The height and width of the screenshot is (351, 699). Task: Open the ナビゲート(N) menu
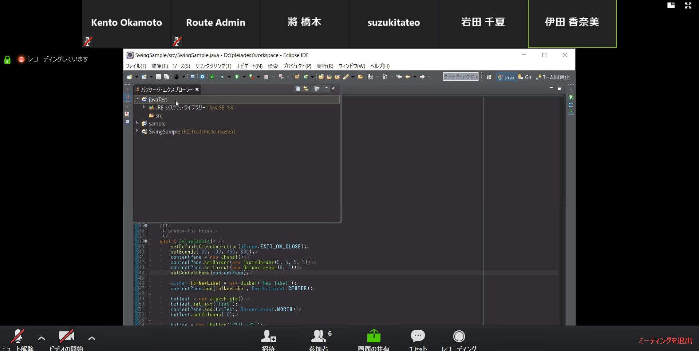[x=249, y=66]
